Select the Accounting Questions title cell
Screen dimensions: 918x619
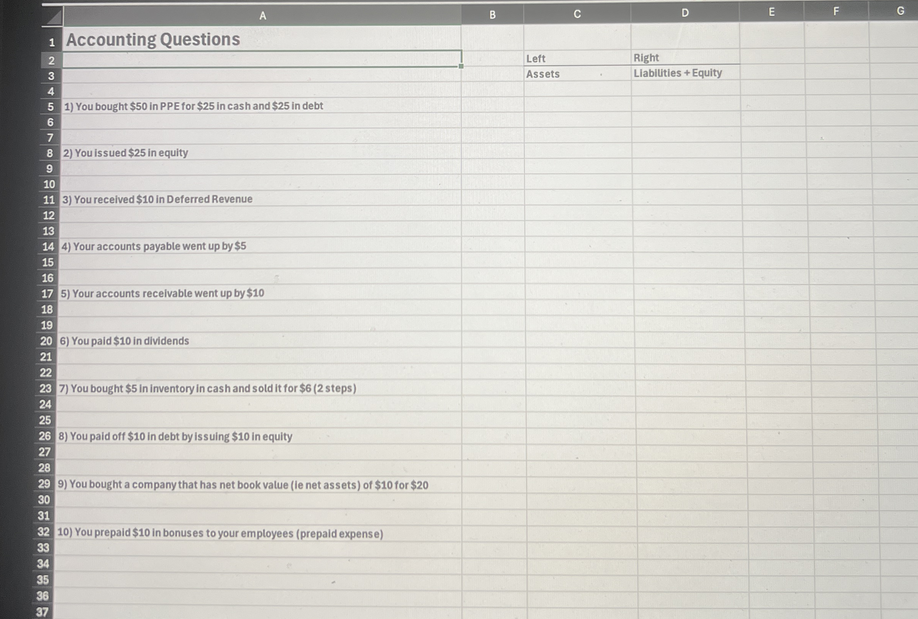point(153,39)
